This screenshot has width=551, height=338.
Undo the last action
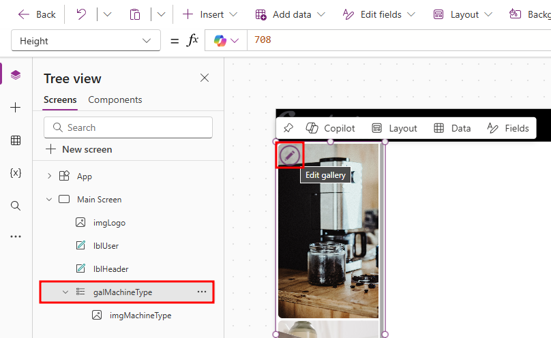point(81,14)
